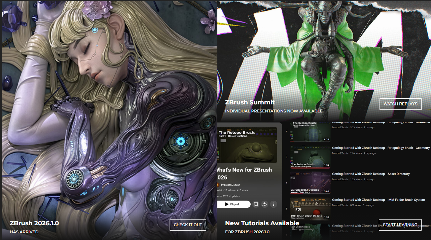The width and height of the screenshot is (431, 240).
Task: Click the FOR ZBRUSH 2026.1.0 subtitle
Action: coord(247,232)
